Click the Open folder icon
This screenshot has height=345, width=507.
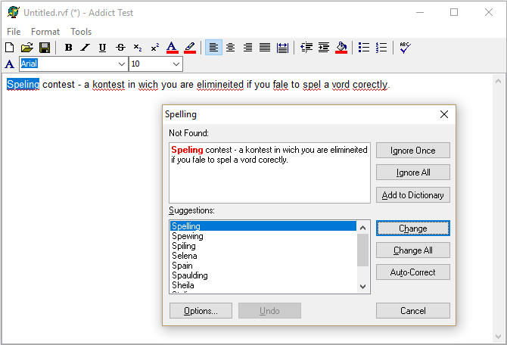click(x=27, y=48)
